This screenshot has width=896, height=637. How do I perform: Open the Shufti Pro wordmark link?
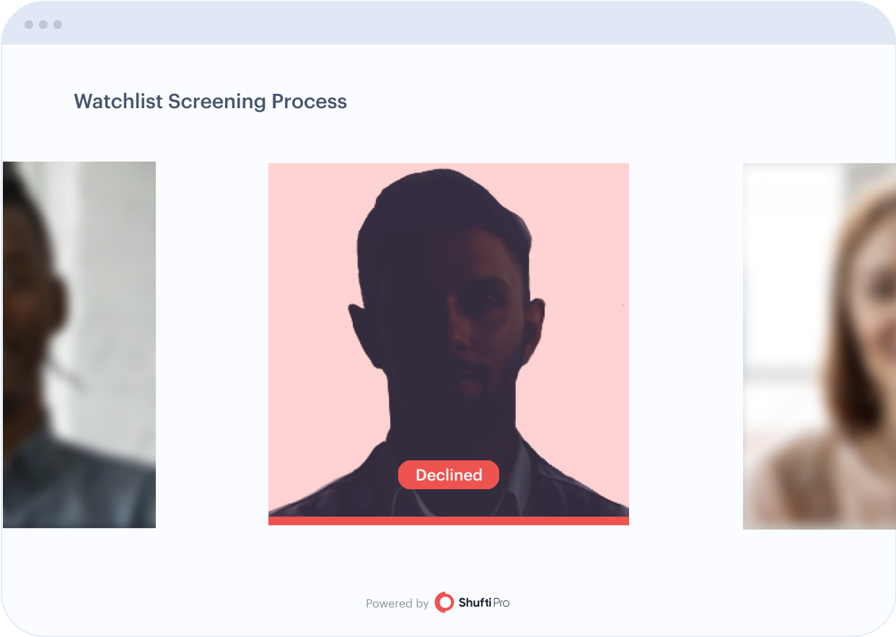pyautogui.click(x=483, y=602)
